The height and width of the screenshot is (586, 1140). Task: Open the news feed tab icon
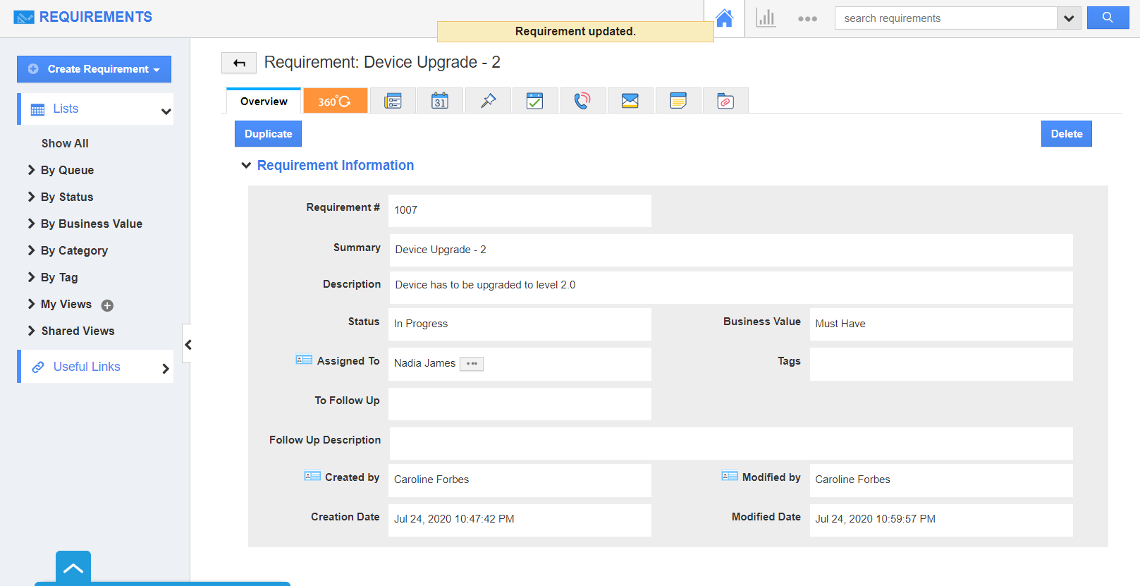click(x=393, y=101)
